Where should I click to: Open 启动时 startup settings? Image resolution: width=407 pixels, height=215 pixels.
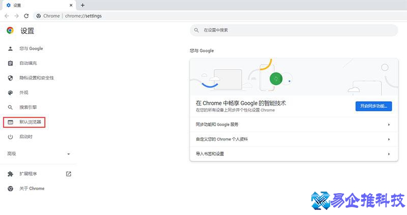coord(26,137)
